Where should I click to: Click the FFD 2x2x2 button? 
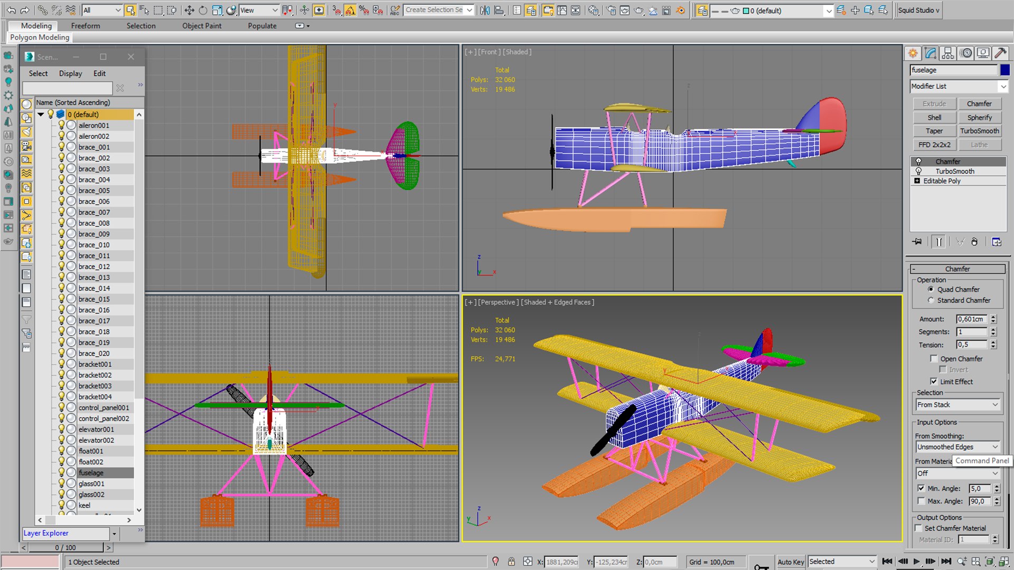934,145
